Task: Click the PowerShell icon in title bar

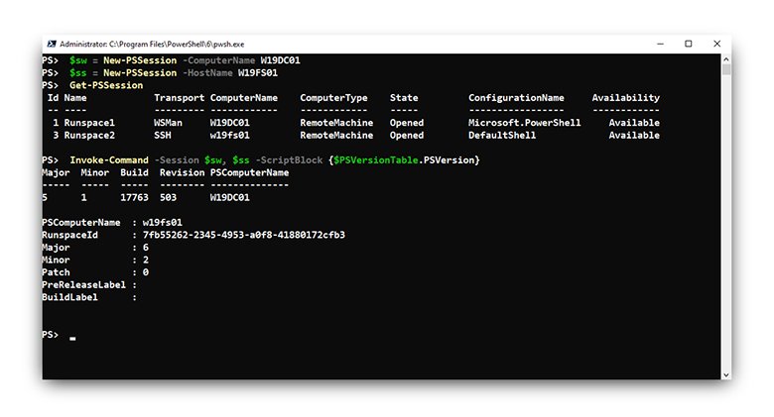Action: point(50,45)
